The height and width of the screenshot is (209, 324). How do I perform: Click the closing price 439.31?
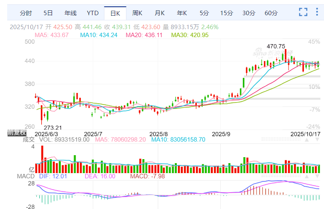pyautogui.click(x=121, y=27)
